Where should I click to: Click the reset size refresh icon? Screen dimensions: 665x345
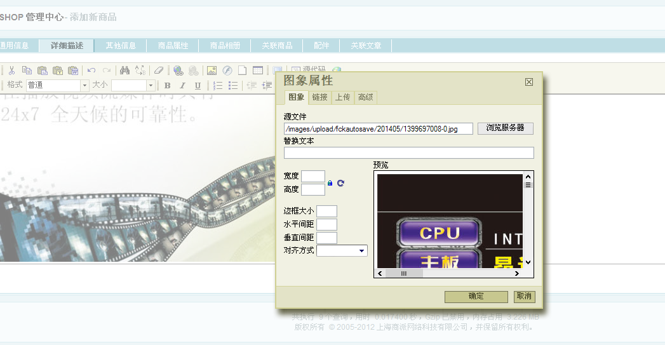click(340, 183)
